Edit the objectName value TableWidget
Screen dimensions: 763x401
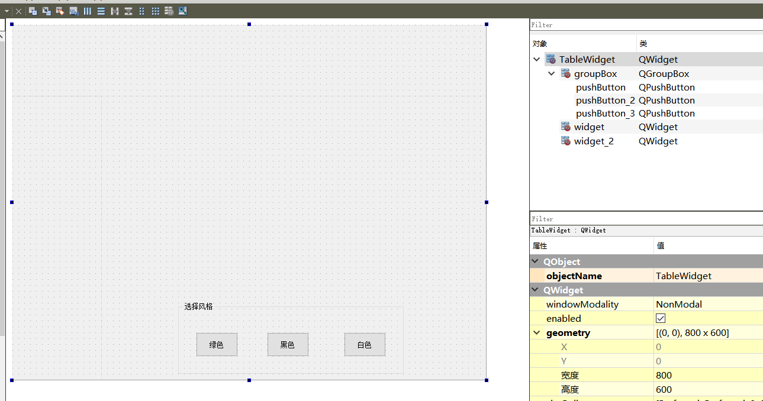click(x=708, y=276)
